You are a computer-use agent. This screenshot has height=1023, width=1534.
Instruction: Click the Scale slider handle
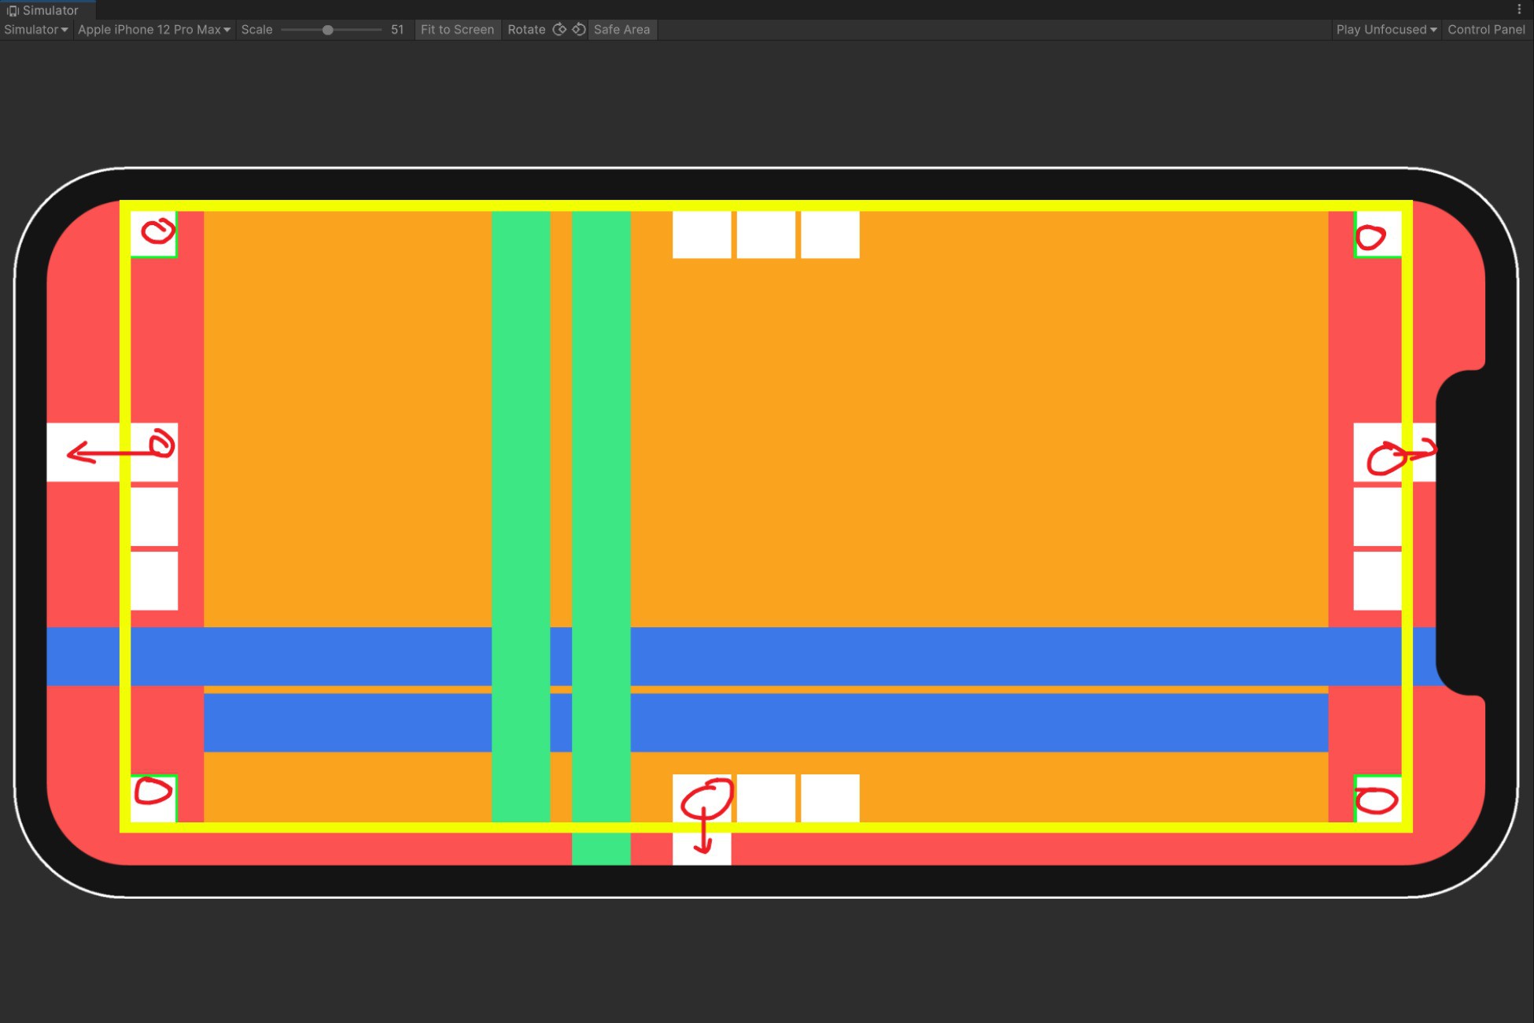point(328,30)
